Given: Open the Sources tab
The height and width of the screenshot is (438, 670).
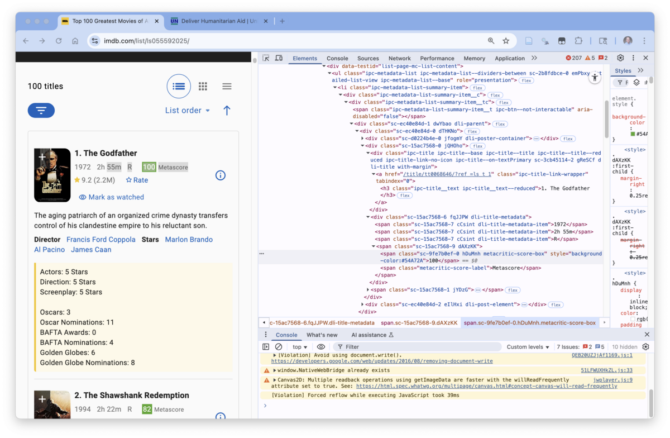Looking at the screenshot, I should coord(368,58).
